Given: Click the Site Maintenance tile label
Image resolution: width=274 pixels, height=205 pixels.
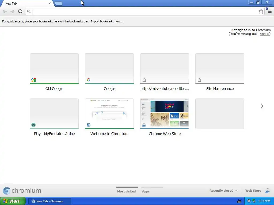Looking at the screenshot, I should pyautogui.click(x=220, y=89).
